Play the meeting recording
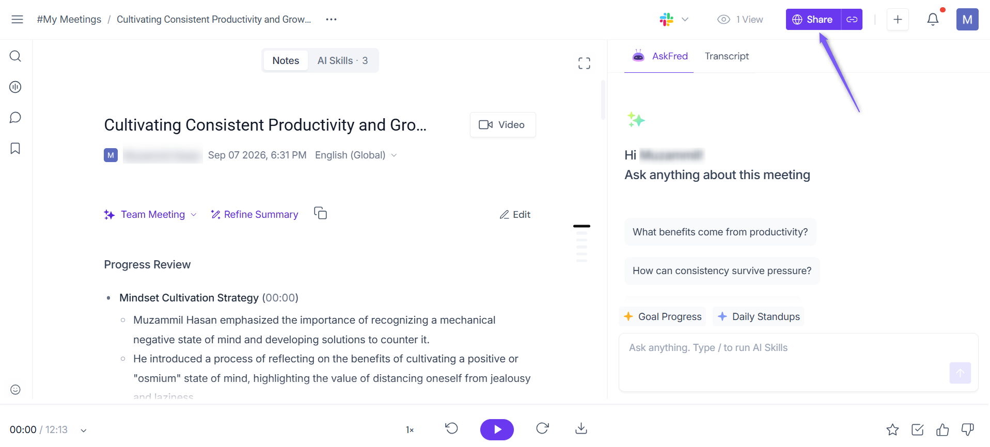990x447 pixels. pos(497,429)
